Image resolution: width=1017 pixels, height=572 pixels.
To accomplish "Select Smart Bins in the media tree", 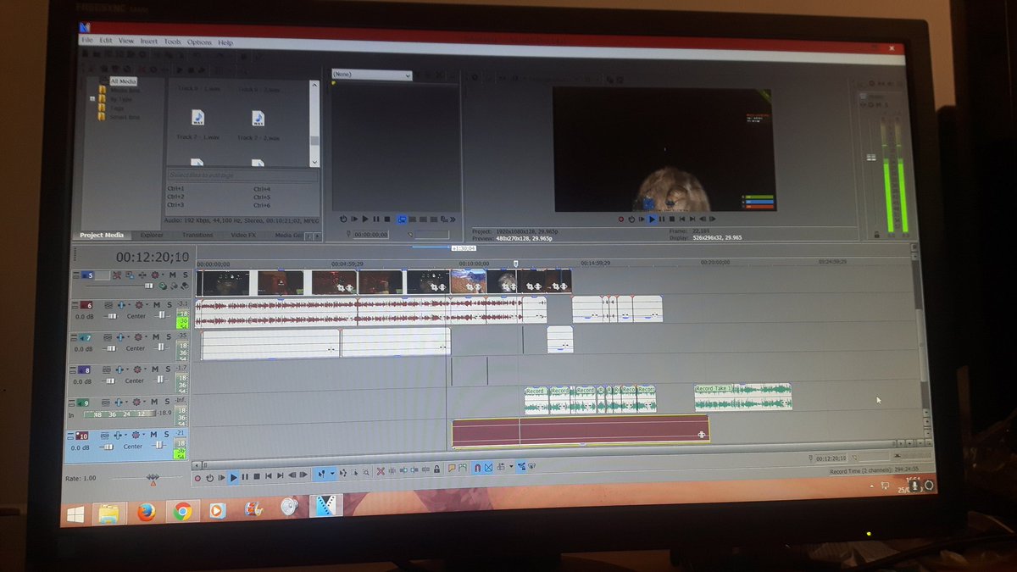I will coord(124,117).
